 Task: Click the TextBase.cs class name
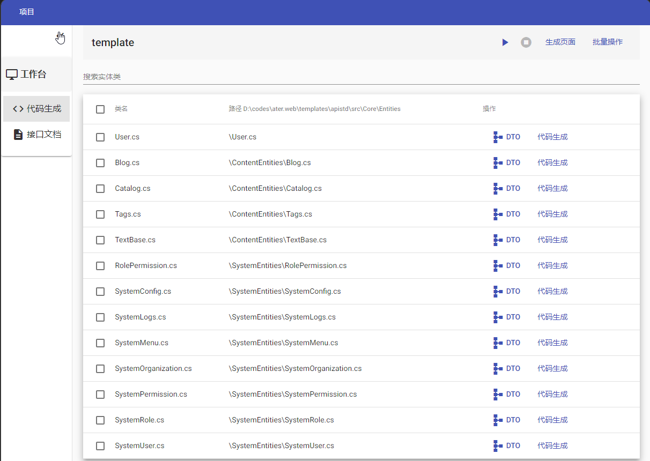tap(135, 240)
